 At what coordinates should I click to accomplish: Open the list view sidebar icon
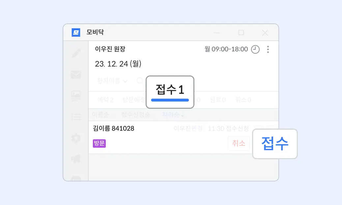(x=76, y=117)
